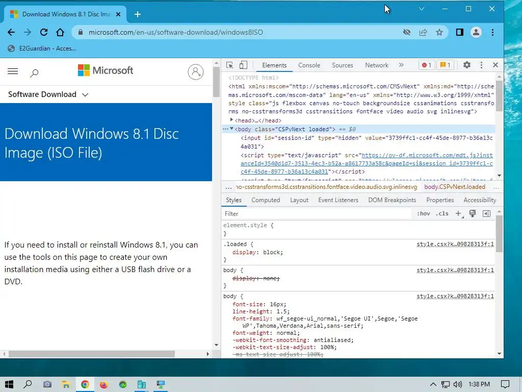Viewport: 522px width, 392px height.
Task: Expand more DevTools tabs chevron
Action: (401, 65)
